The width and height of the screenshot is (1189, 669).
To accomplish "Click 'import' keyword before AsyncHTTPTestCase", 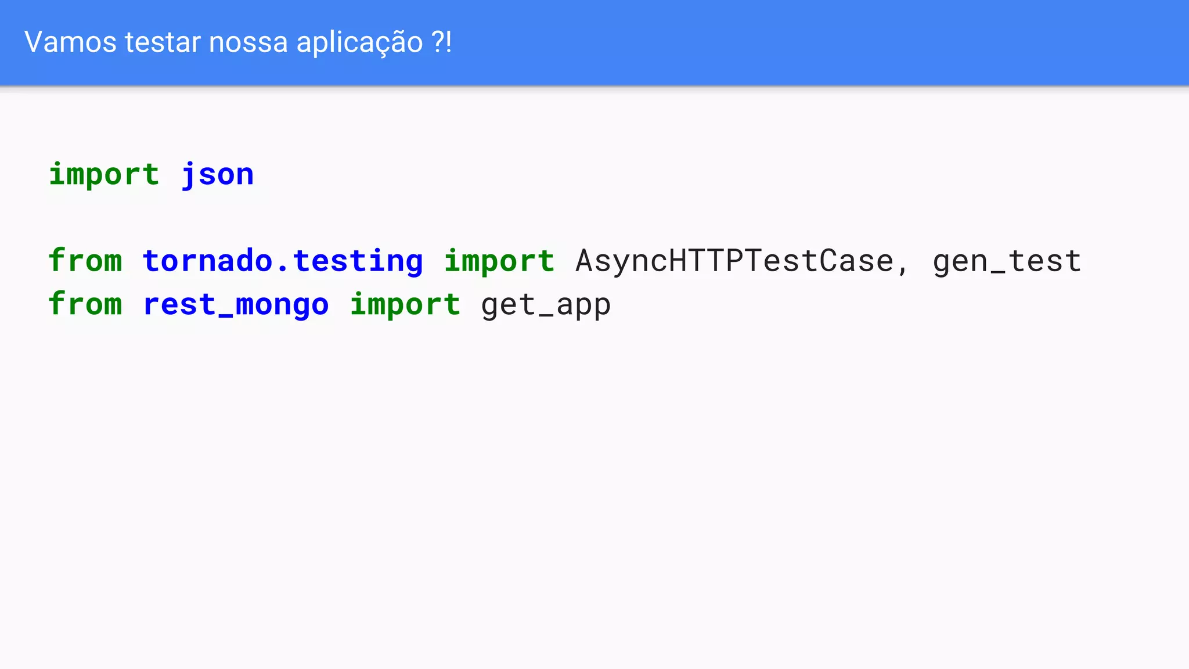I will click(x=499, y=261).
